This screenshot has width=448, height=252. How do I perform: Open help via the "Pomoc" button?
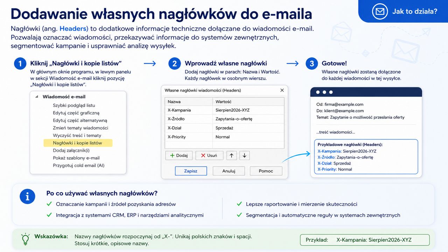pyautogui.click(x=266, y=171)
